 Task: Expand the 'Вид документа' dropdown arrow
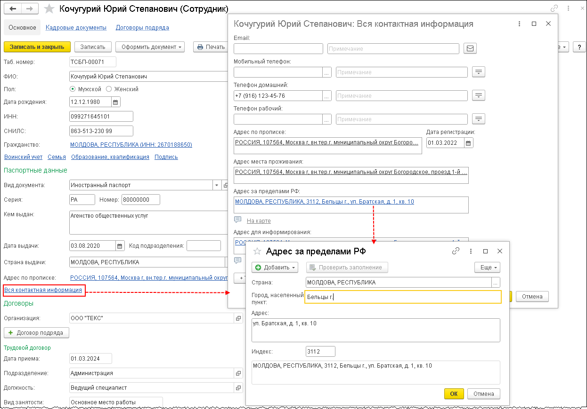(x=216, y=185)
